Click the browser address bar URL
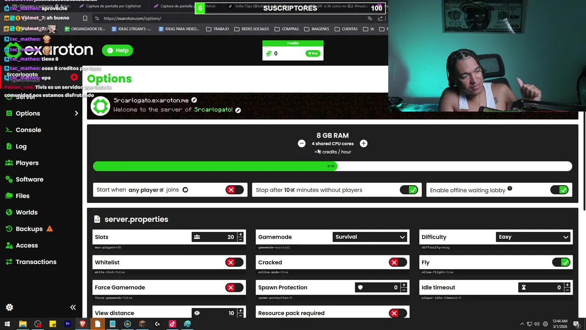 132,18
